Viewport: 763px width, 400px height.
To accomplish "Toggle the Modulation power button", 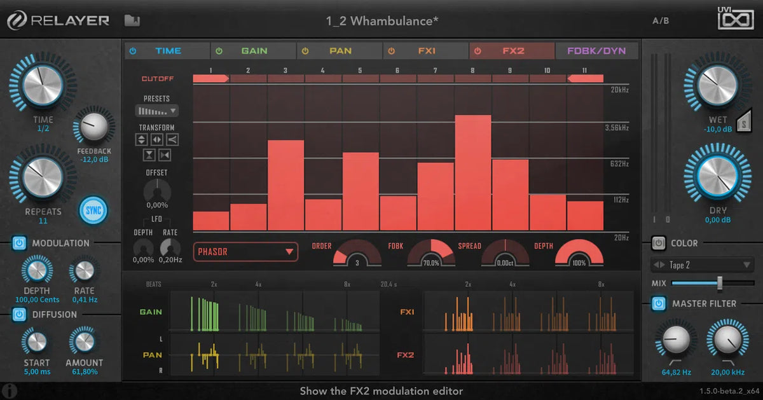I will click(x=18, y=243).
